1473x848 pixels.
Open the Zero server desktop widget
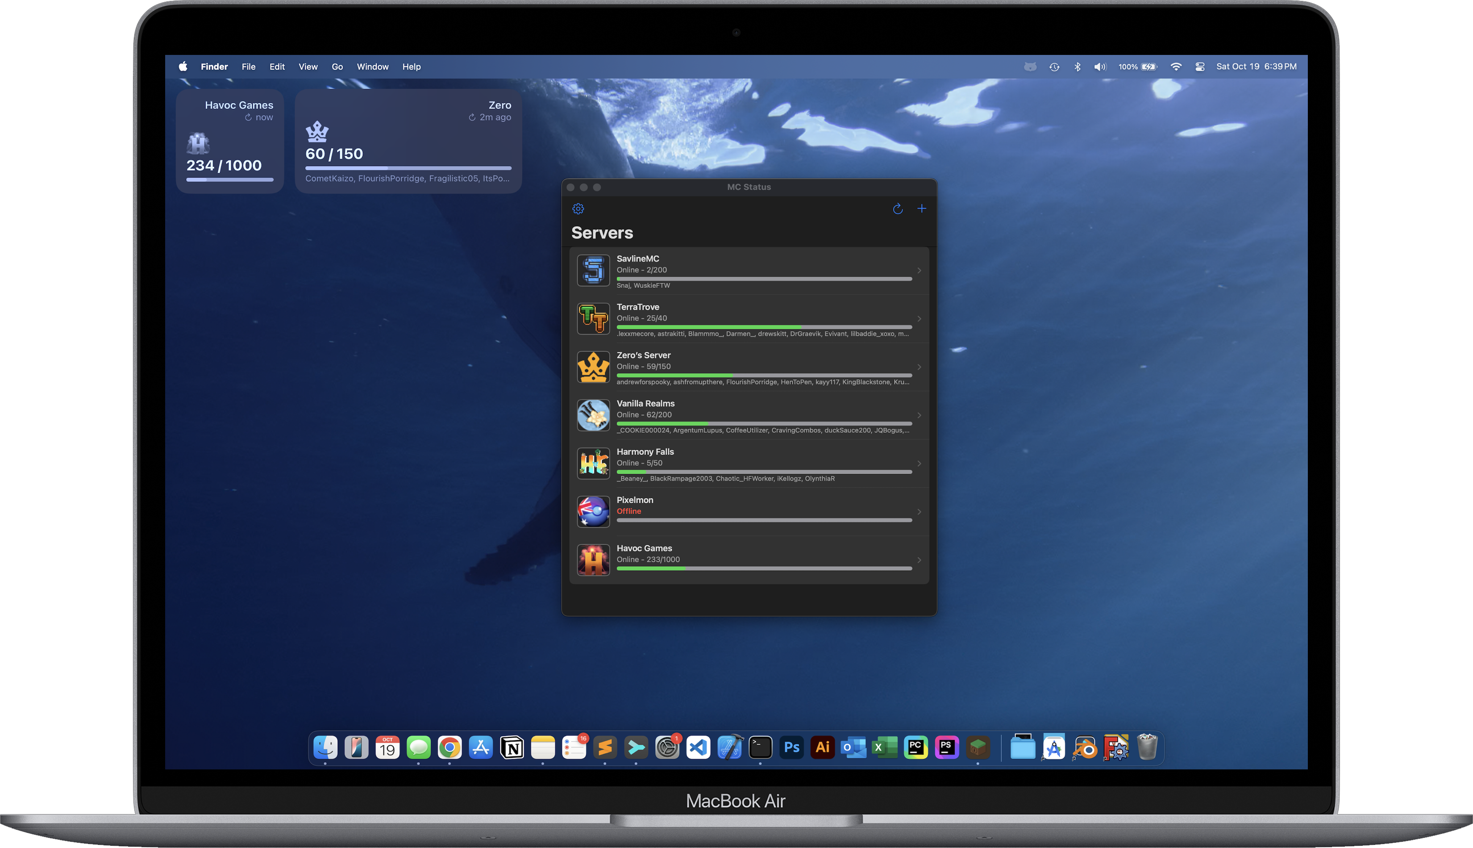click(408, 141)
